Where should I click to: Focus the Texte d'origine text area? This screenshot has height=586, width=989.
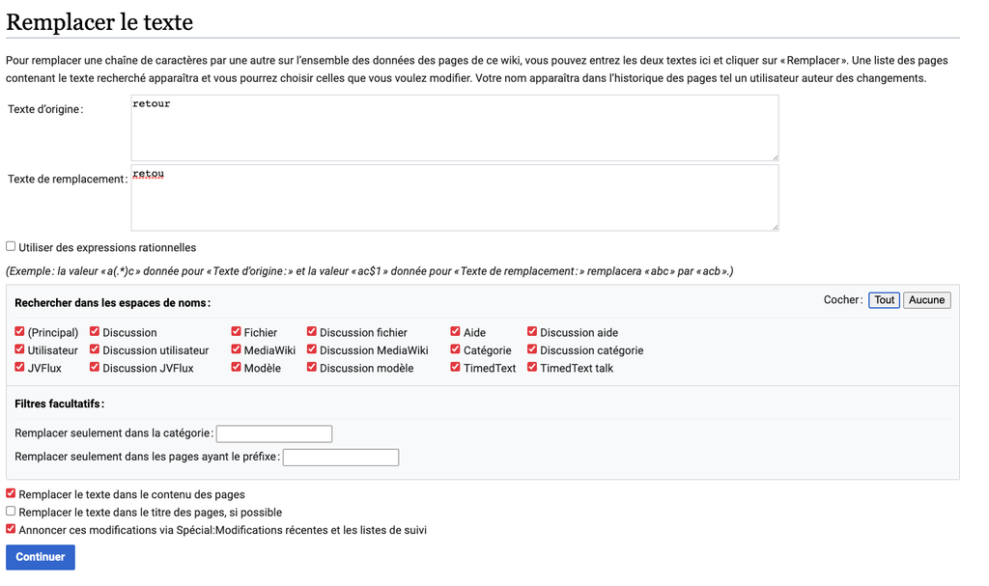[x=454, y=127]
